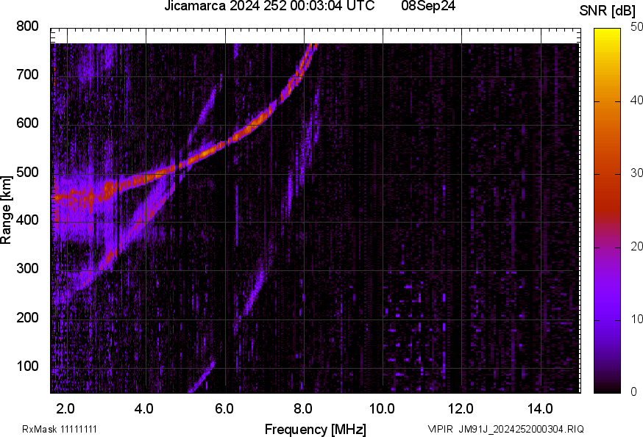This screenshot has width=643, height=437.
Task: Click the plot title 'Jicamarca 2024 252 00:03:04 UTC'
Action: pyautogui.click(x=269, y=6)
